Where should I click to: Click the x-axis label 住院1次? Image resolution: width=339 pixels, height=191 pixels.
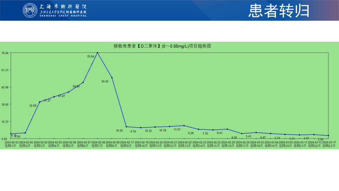pyautogui.click(x=11, y=146)
